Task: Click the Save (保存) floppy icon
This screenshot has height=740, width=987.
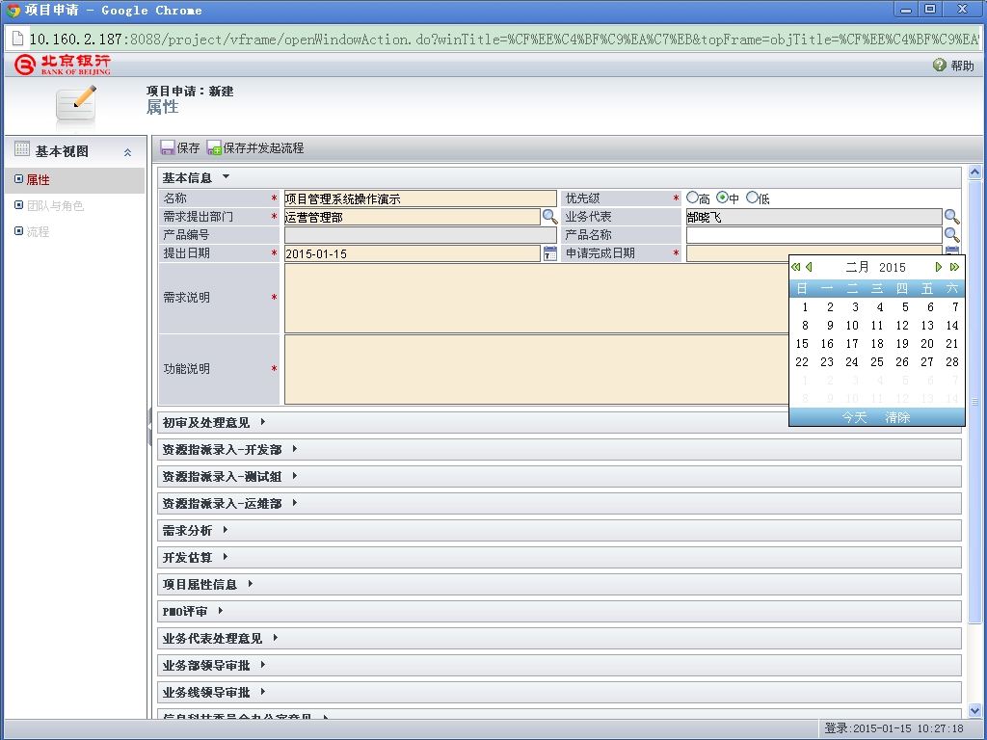Action: pyautogui.click(x=168, y=147)
